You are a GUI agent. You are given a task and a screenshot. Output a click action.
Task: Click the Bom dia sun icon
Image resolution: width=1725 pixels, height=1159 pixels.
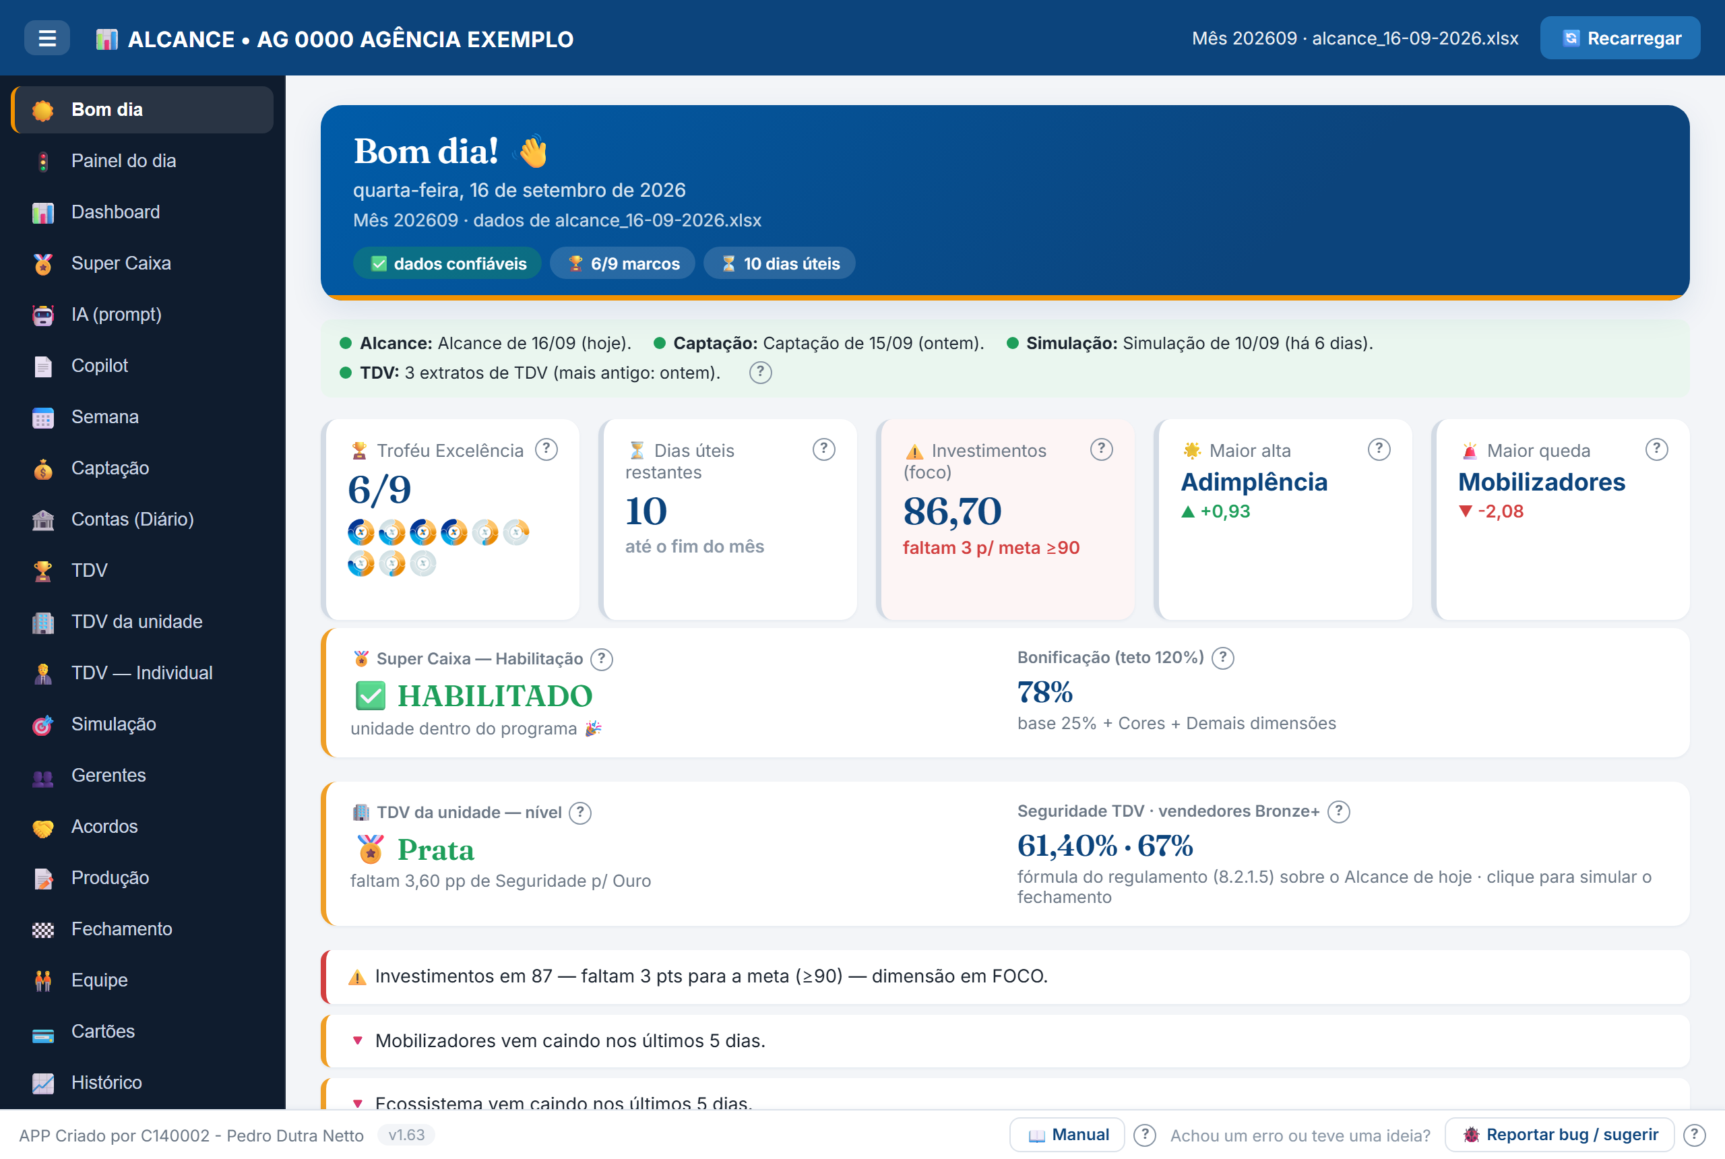(x=43, y=110)
